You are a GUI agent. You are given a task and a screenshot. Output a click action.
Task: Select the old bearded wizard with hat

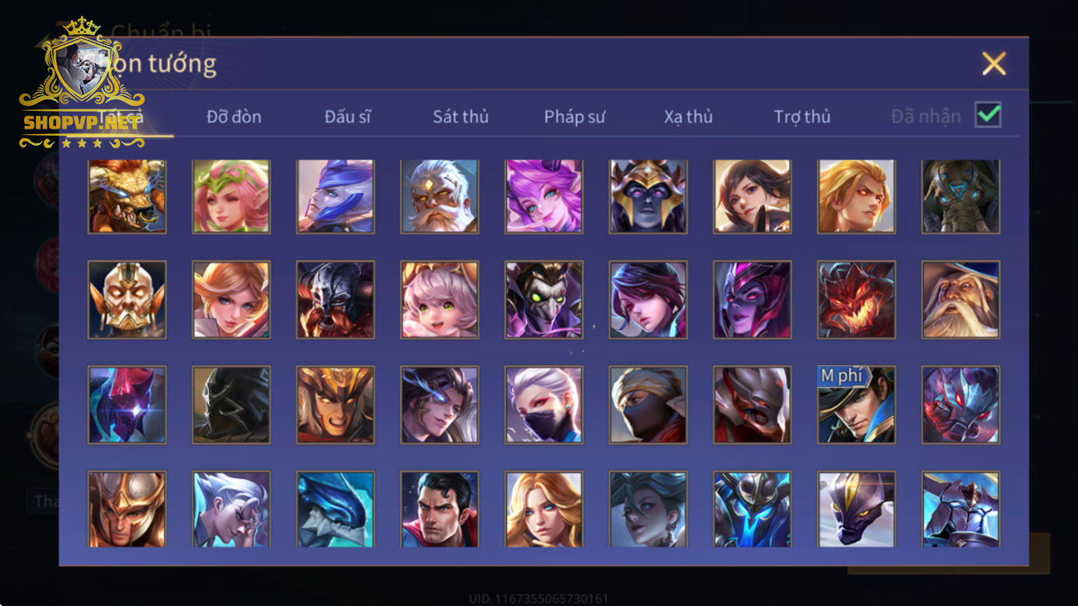961,299
